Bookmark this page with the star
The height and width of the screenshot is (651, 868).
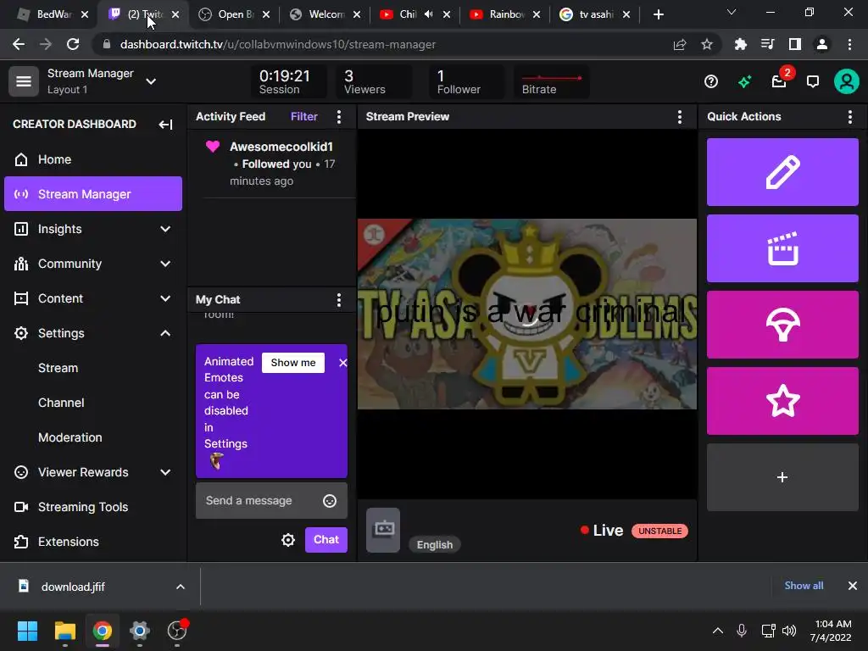point(707,44)
